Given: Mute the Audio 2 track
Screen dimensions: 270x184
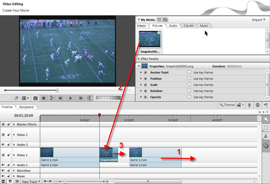Looking at the screenshot, I should 3,145.
